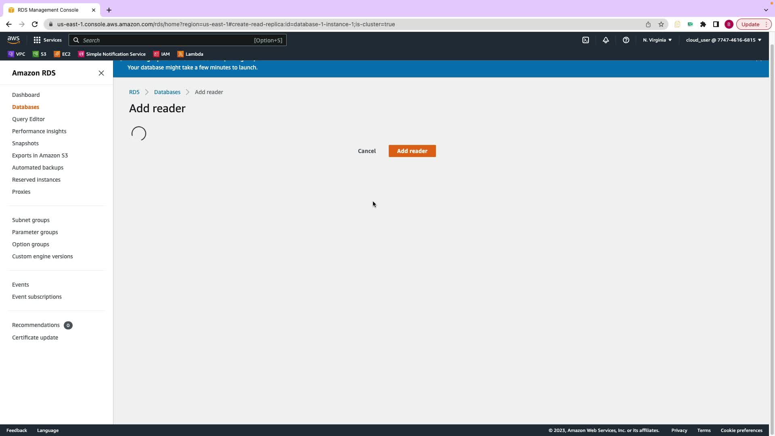Image resolution: width=775 pixels, height=436 pixels.
Task: Open Parameter groups in sidebar
Action: click(x=35, y=232)
